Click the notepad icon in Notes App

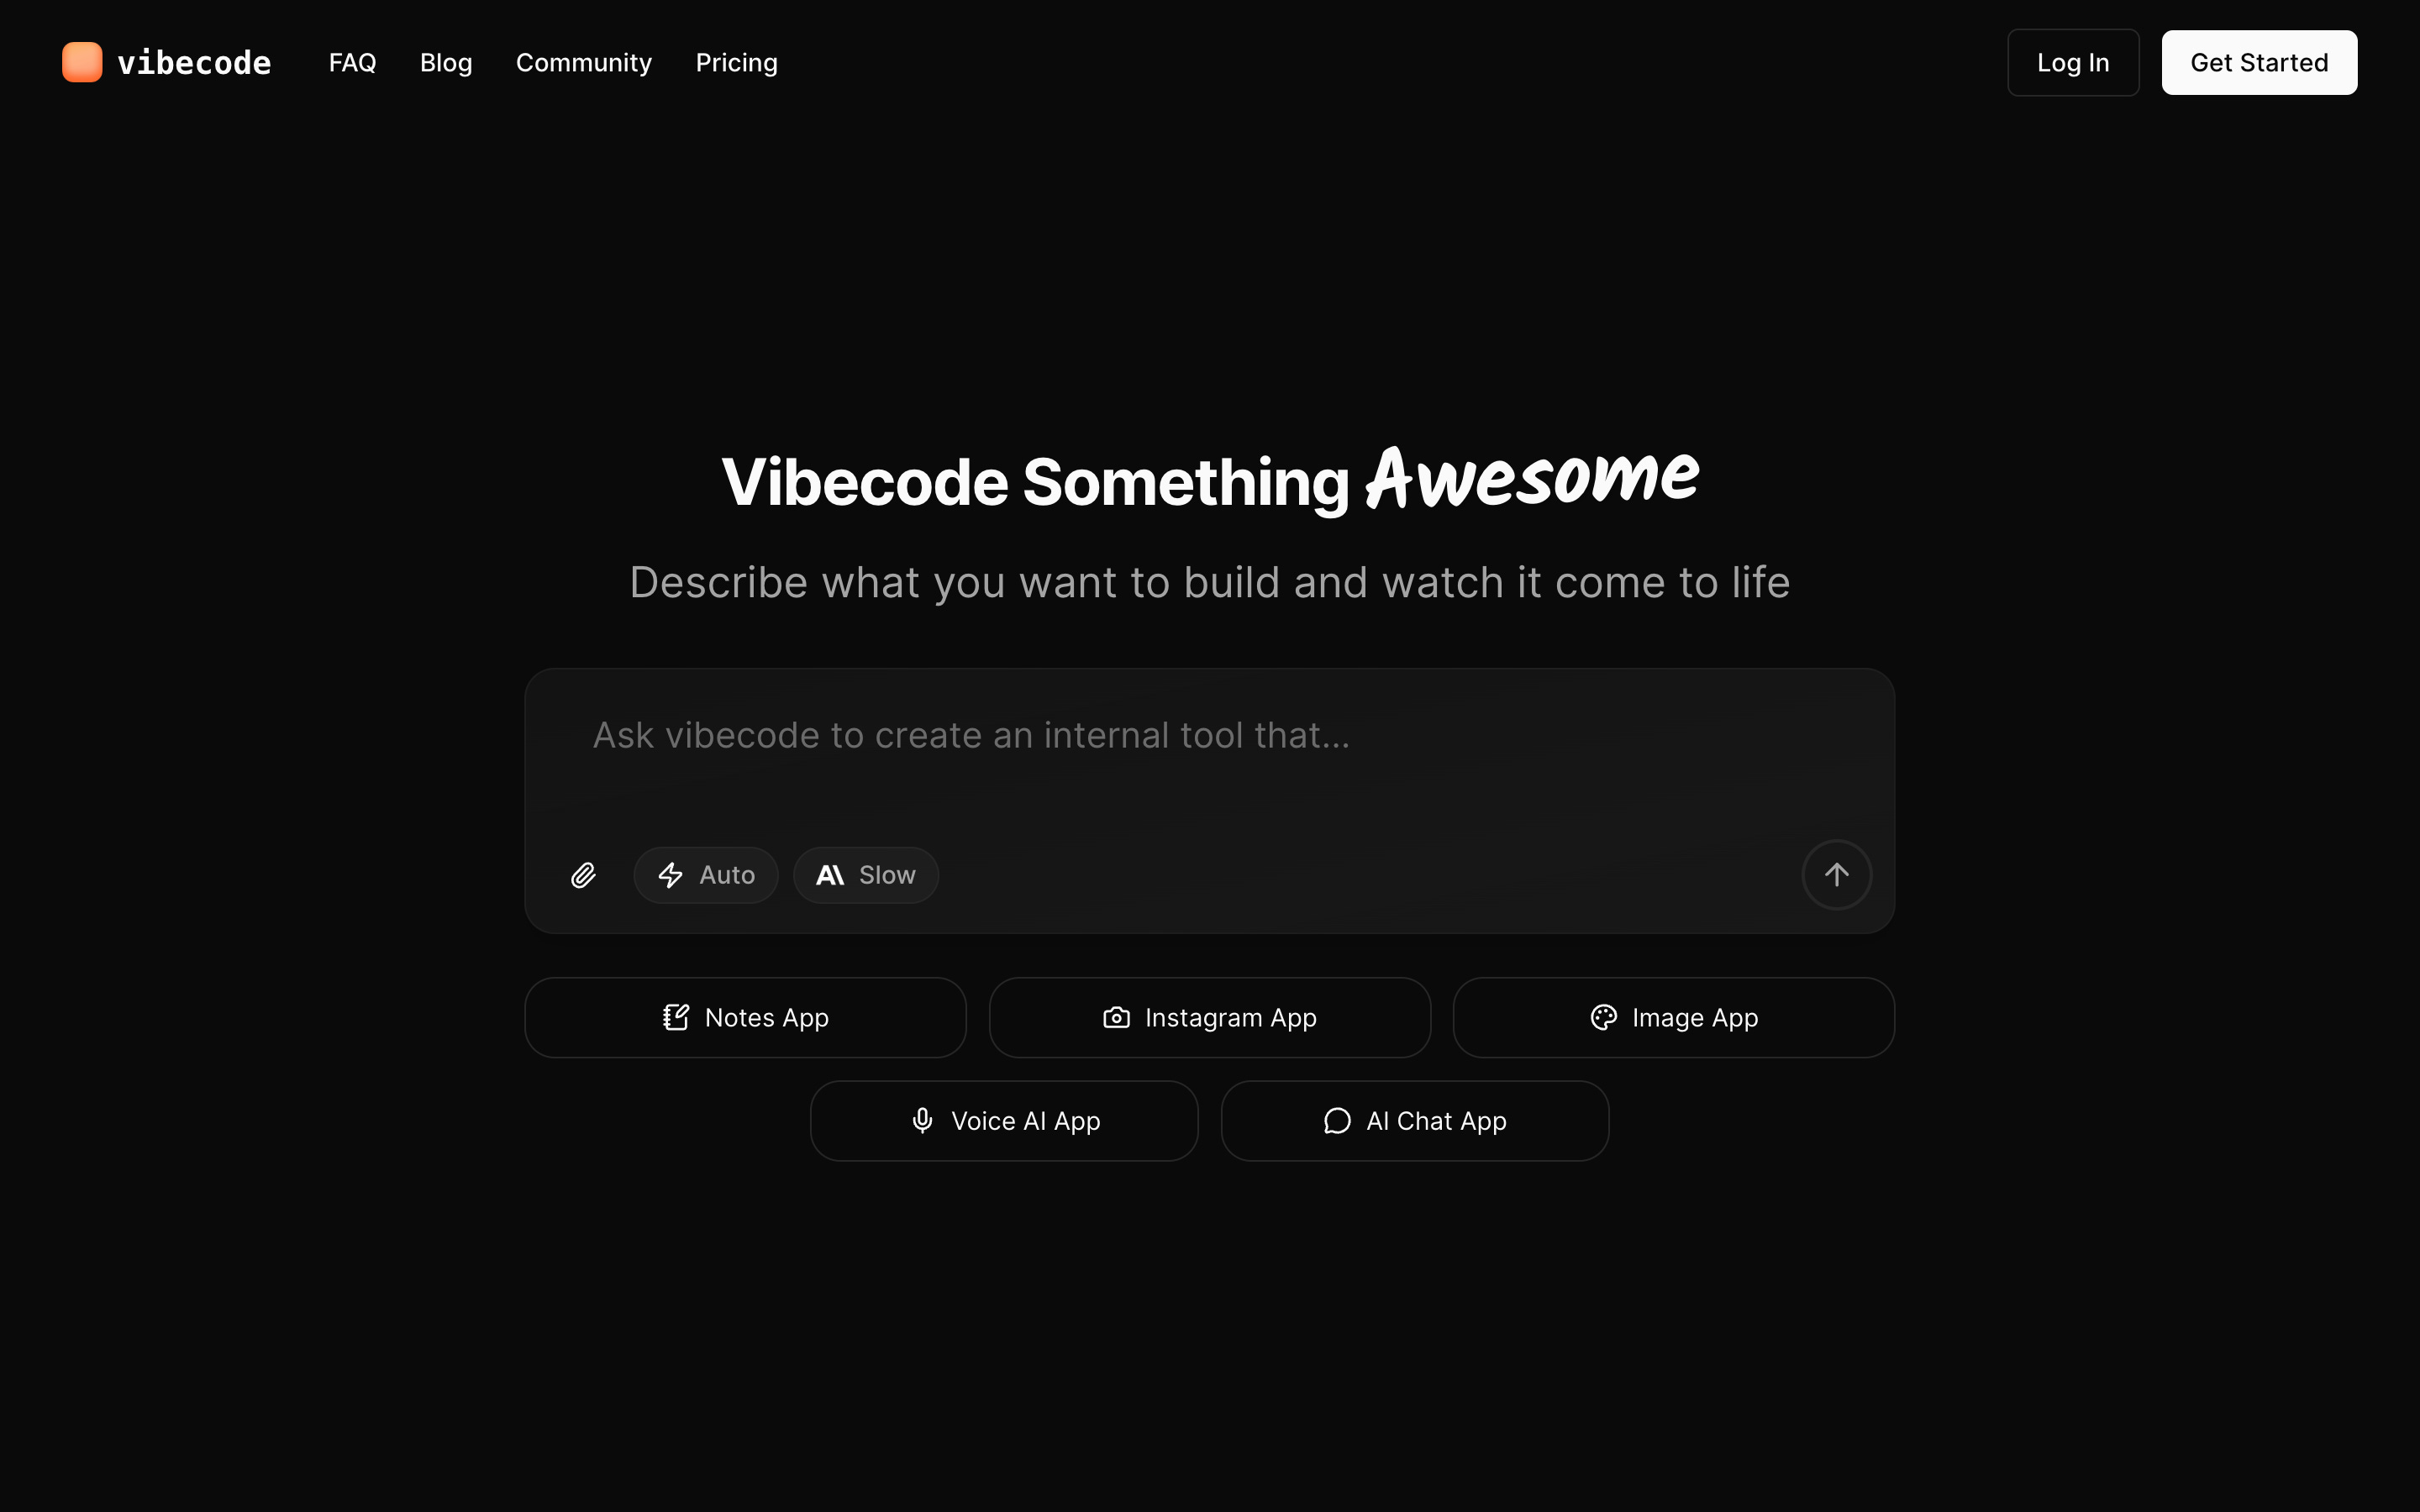tap(676, 1017)
